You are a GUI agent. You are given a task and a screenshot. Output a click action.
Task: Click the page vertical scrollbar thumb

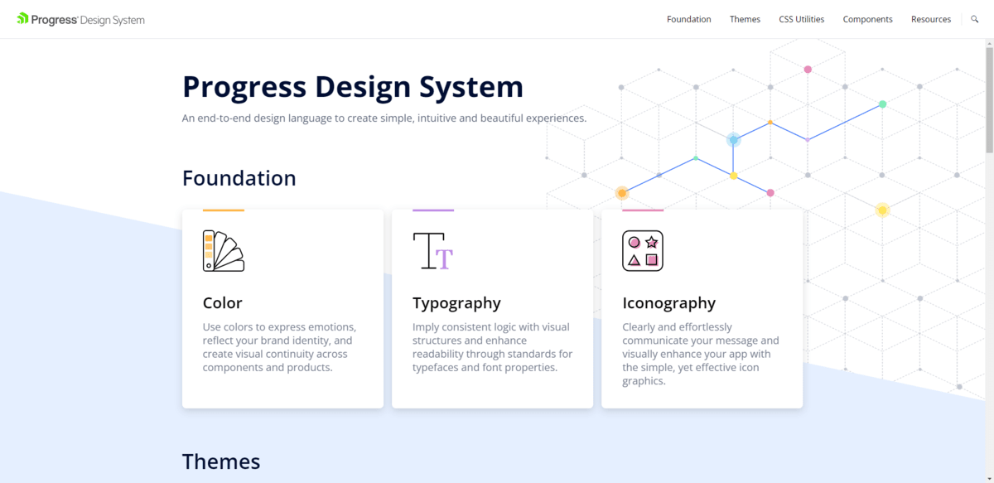pos(989,101)
